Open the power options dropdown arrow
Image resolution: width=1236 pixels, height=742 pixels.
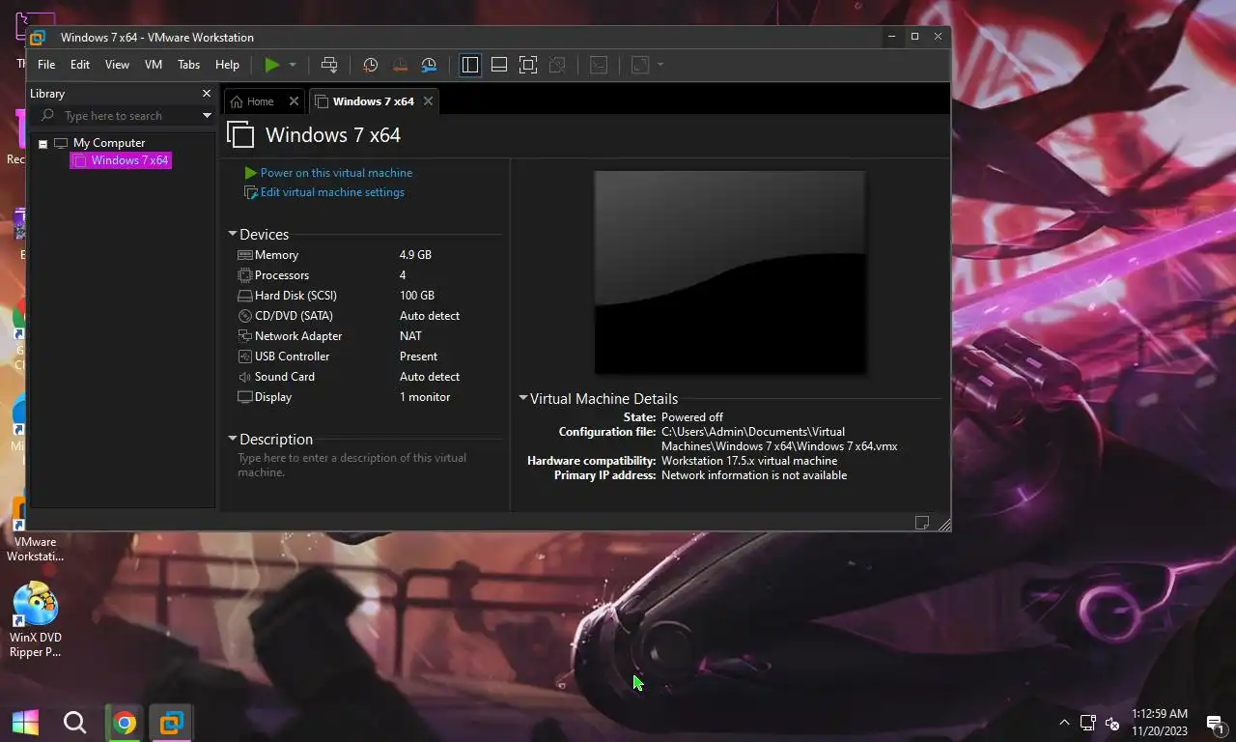click(x=293, y=65)
